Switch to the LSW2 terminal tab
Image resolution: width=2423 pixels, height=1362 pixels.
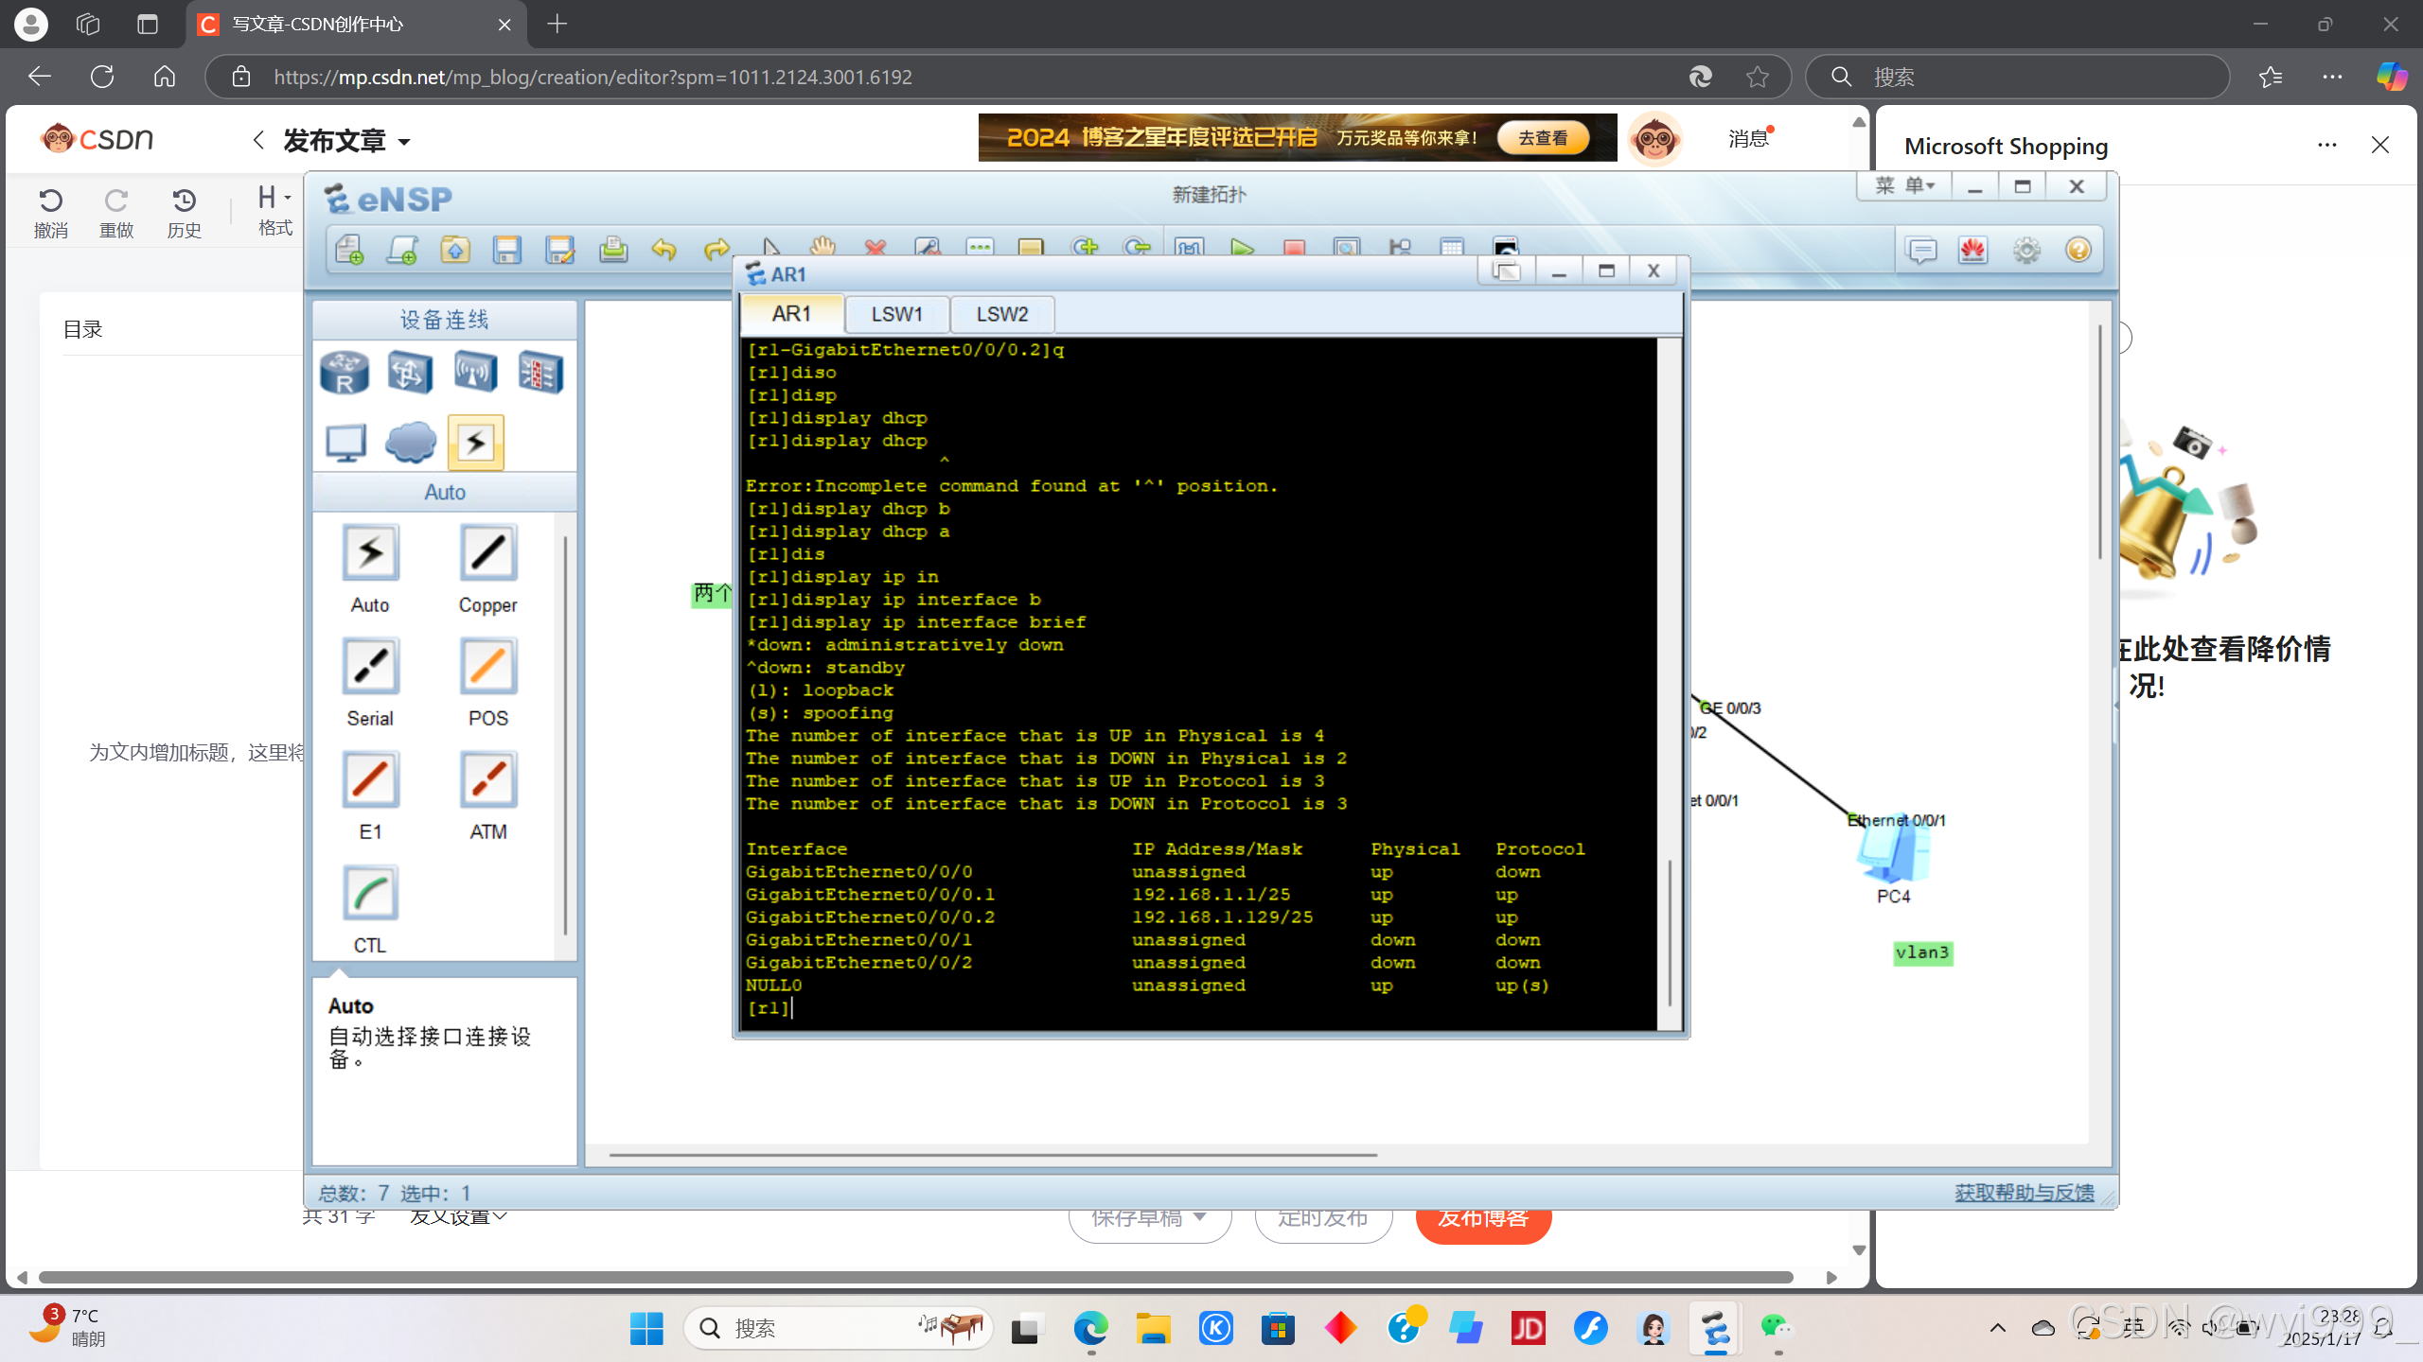(x=1001, y=314)
